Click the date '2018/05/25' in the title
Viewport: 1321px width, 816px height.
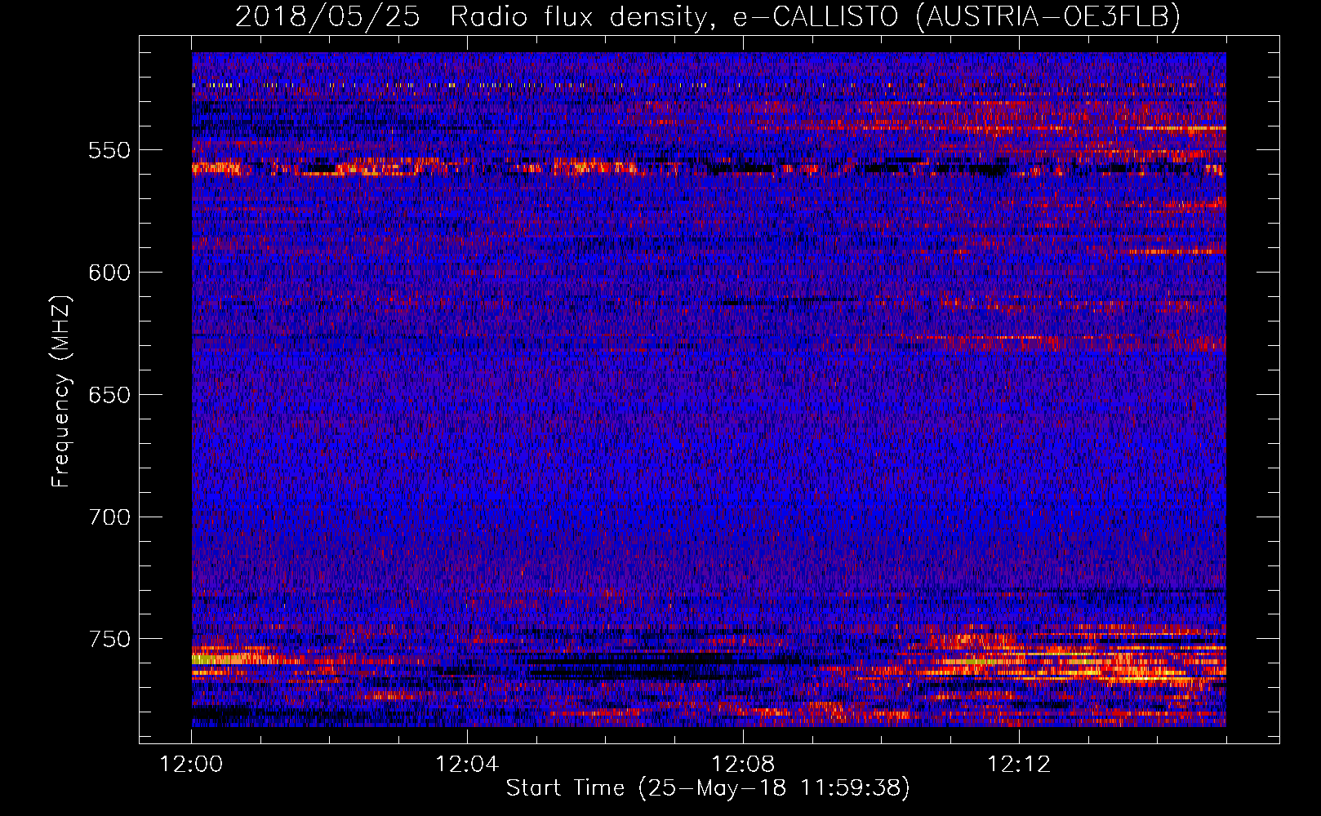point(327,16)
